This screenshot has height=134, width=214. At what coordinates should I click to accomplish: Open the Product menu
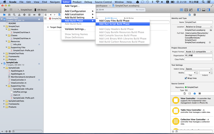coord(77,2)
